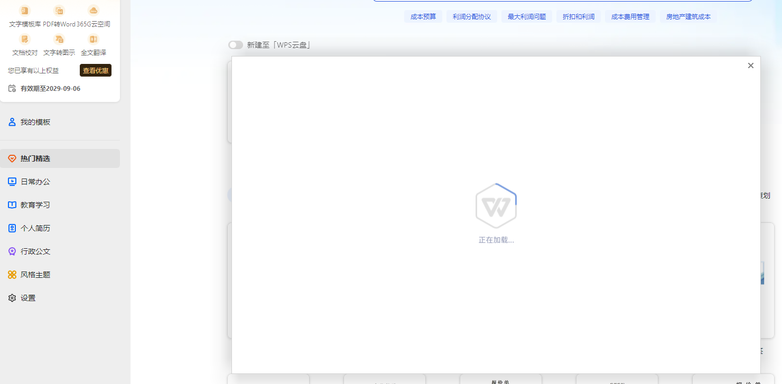This screenshot has width=782, height=384.
Task: Click the 风格主题 theme icon
Action: click(x=11, y=274)
